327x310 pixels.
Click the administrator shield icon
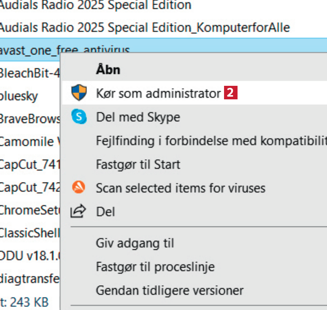click(79, 93)
